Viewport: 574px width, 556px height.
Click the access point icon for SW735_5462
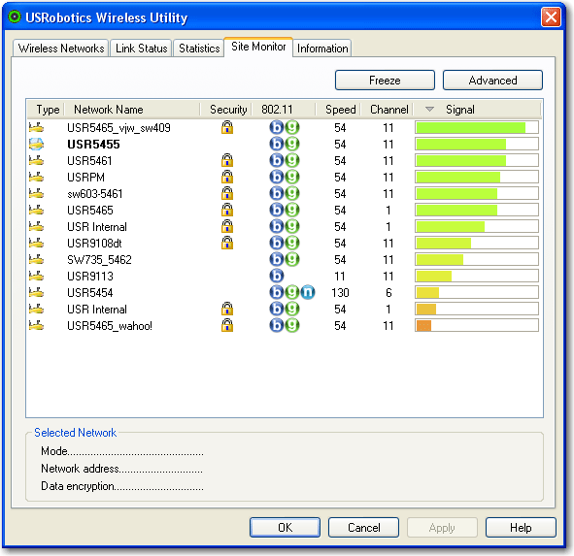[36, 259]
